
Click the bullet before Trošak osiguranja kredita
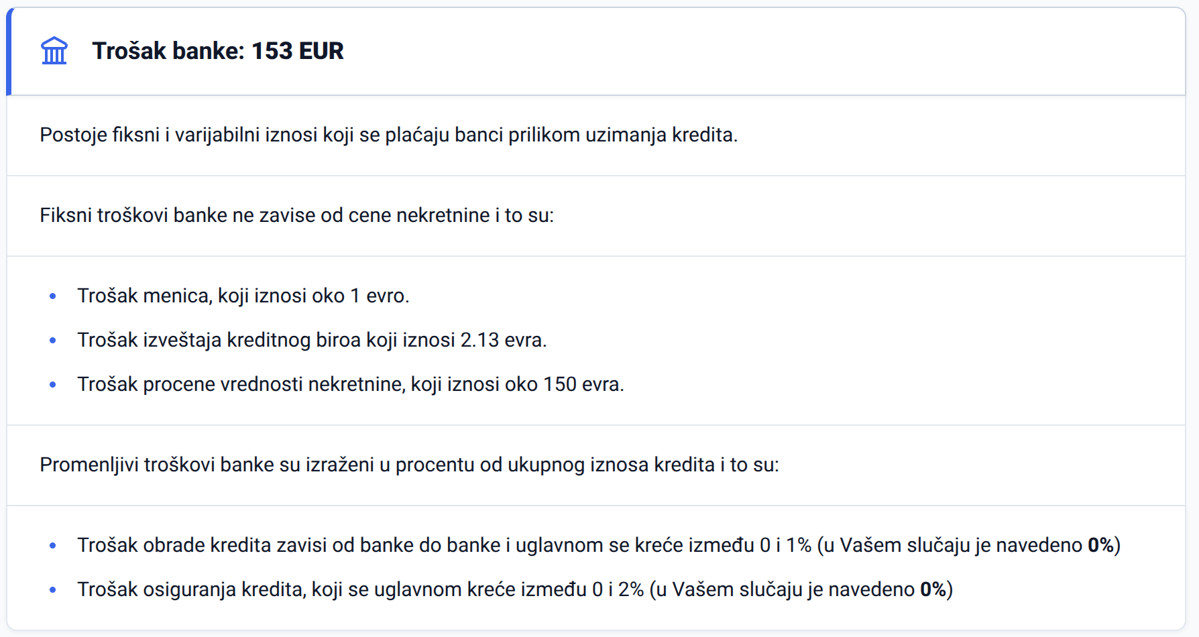[x=53, y=589]
